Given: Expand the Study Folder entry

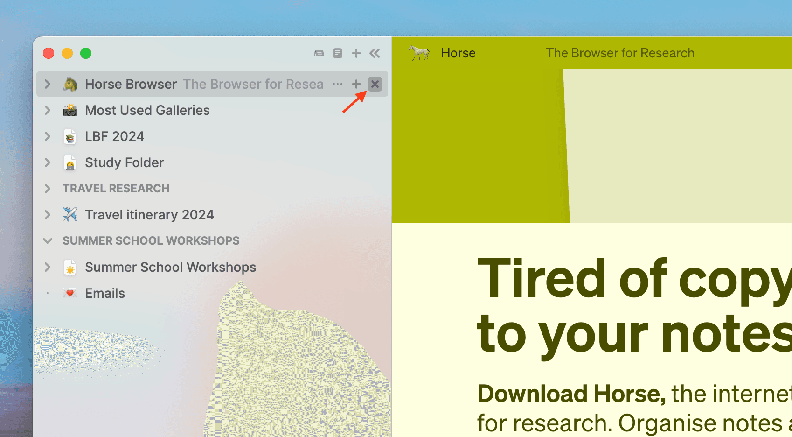Looking at the screenshot, I should (x=47, y=162).
